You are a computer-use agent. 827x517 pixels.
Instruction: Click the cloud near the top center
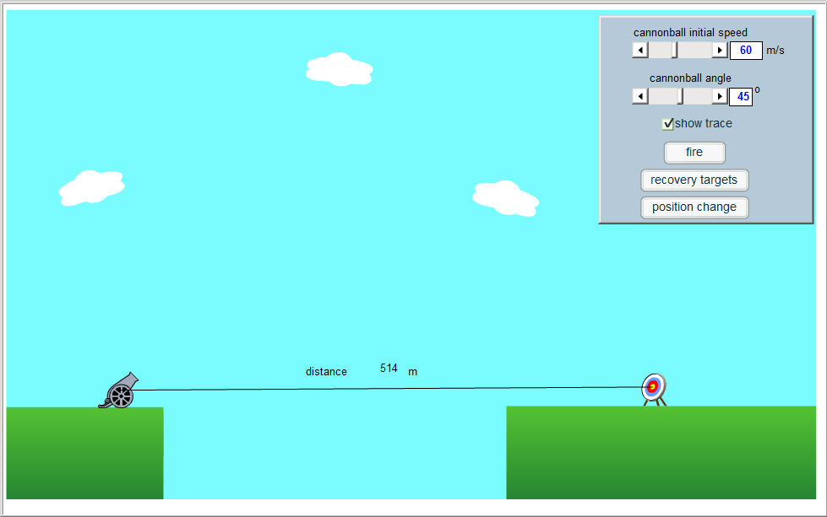click(338, 71)
